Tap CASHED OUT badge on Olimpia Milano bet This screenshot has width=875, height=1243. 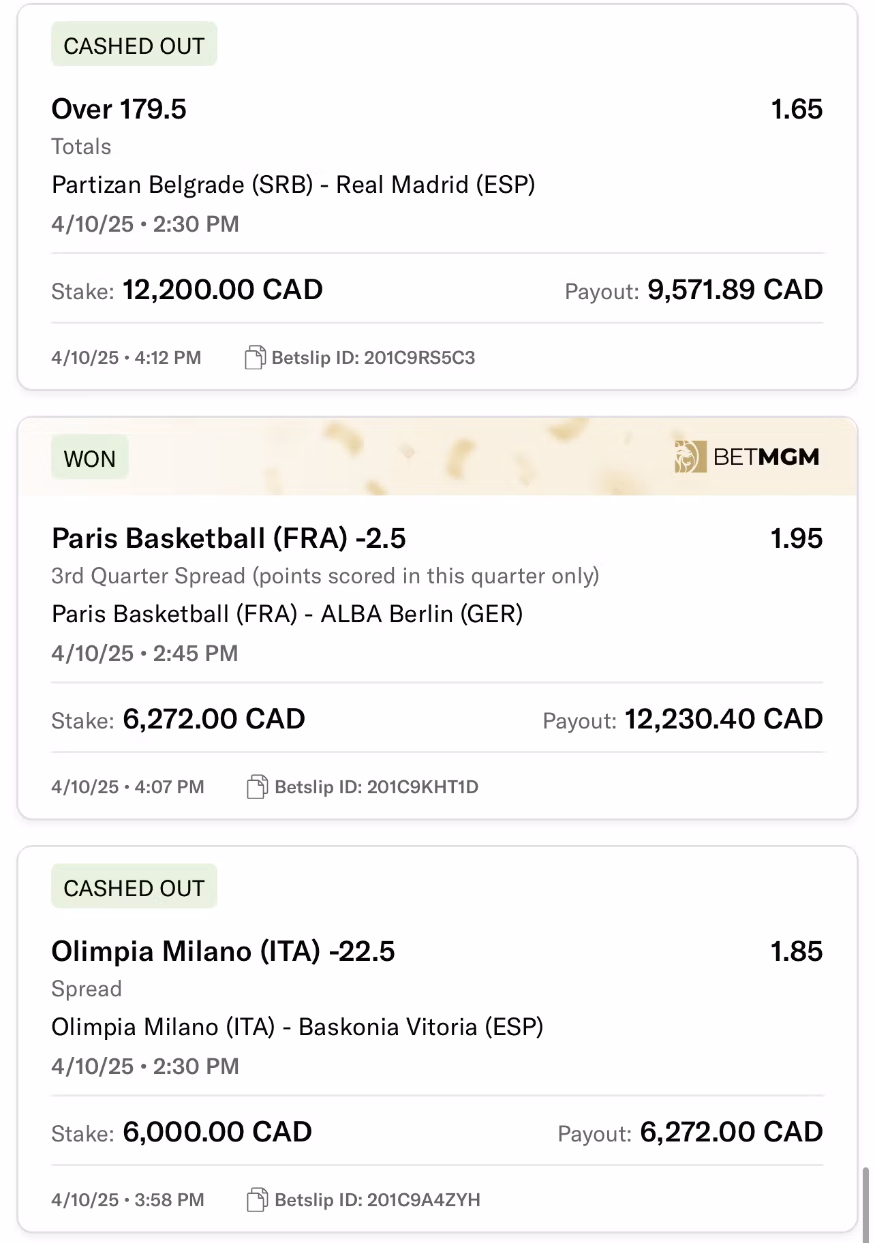(134, 887)
